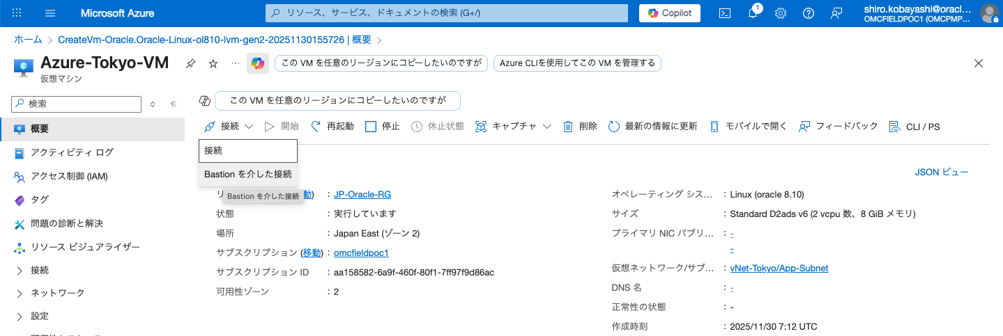The image size is (1003, 336).
Task: Click the sidebar 検索 search field
Action: 75,104
